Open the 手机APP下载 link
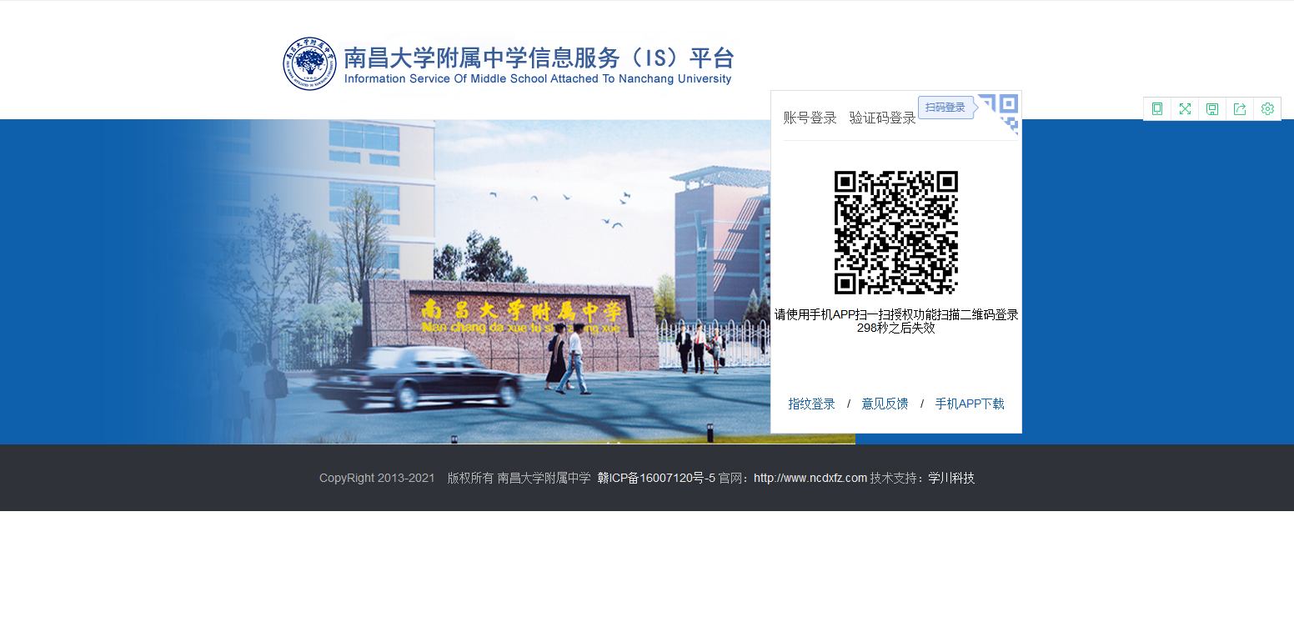The image size is (1294, 632). pyautogui.click(x=970, y=404)
